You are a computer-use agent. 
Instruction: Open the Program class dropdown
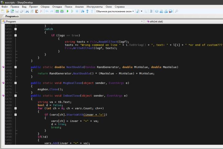tap(72, 22)
